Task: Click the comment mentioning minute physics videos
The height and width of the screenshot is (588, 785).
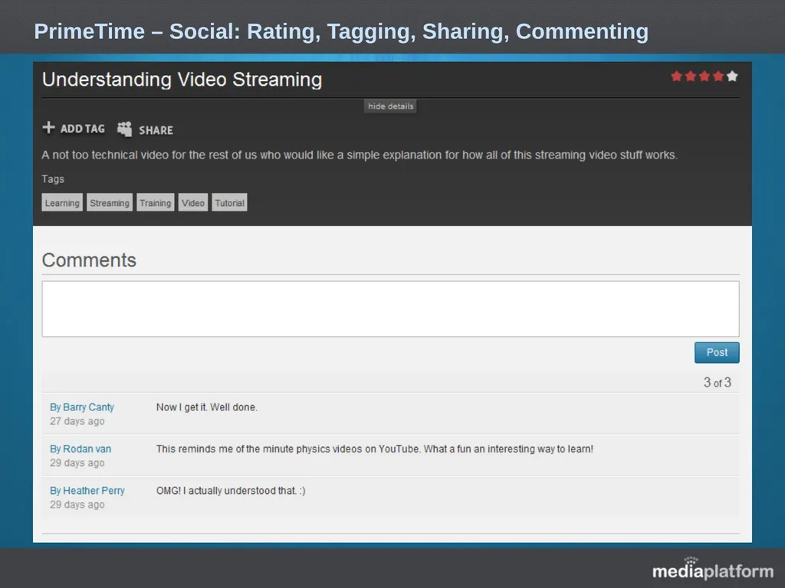Action: point(374,449)
